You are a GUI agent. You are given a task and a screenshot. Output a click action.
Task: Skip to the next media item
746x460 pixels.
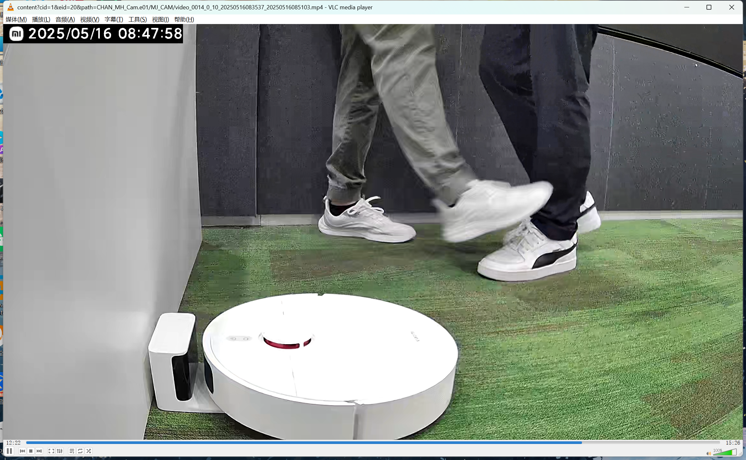click(39, 451)
